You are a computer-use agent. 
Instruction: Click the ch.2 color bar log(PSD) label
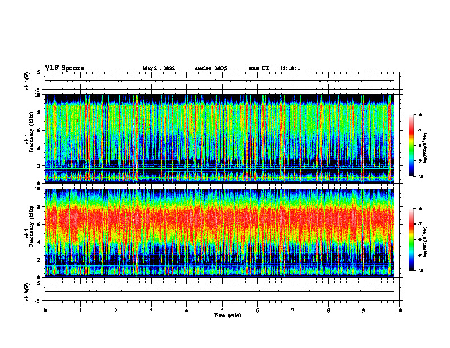coord(426,242)
